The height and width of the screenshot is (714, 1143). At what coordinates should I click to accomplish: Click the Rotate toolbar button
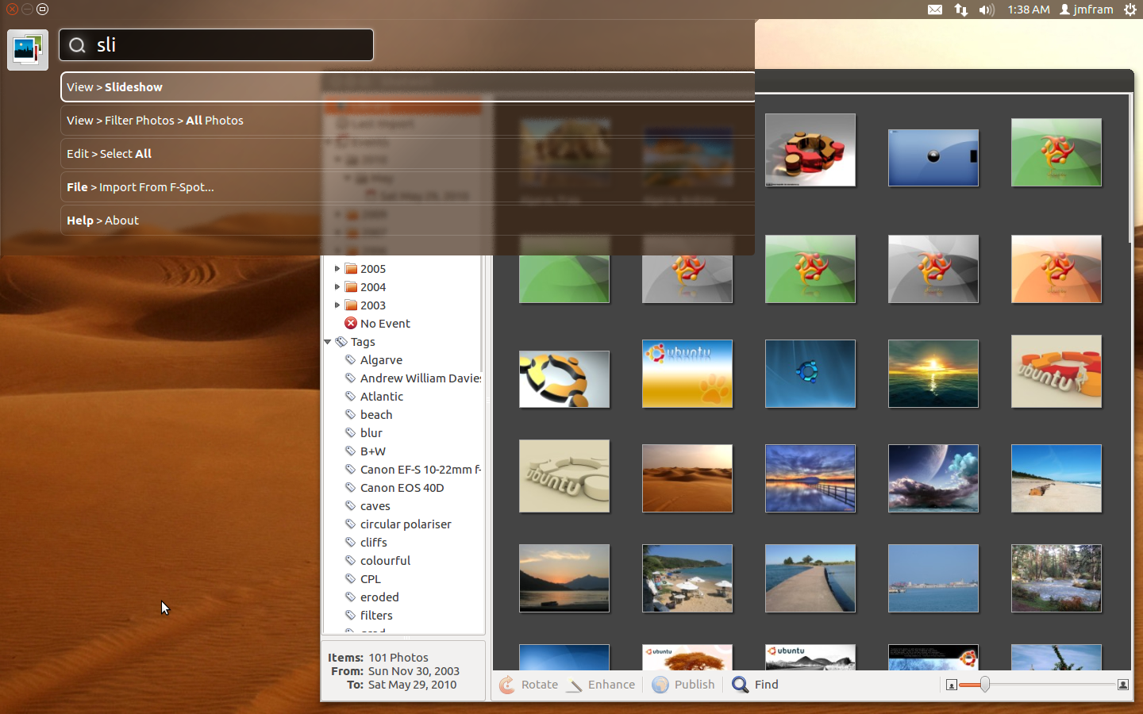pyautogui.click(x=529, y=685)
